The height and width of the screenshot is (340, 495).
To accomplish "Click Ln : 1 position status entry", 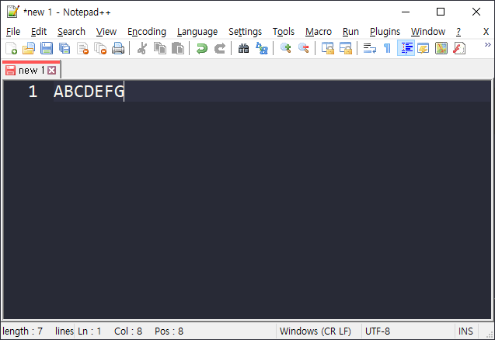I will click(89, 331).
